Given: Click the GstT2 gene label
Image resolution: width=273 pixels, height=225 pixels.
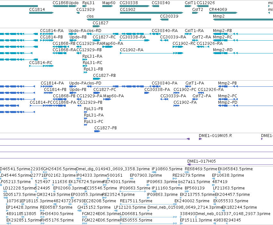Looking at the screenshot, I should tap(198, 9).
